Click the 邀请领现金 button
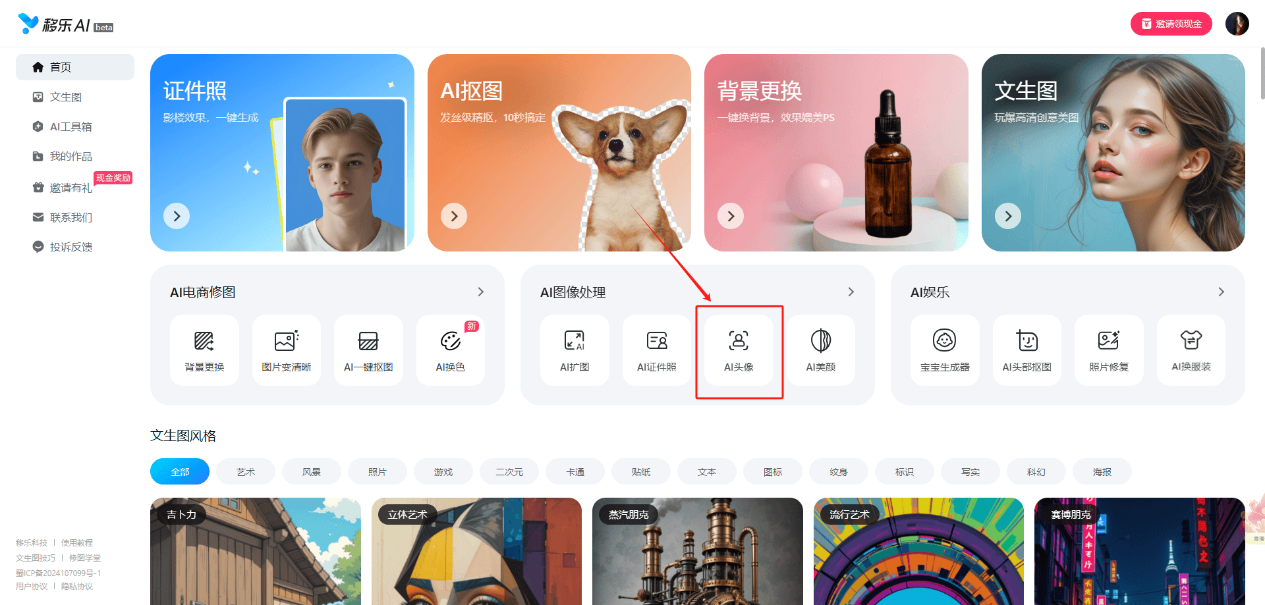1265x605 pixels. click(1171, 24)
